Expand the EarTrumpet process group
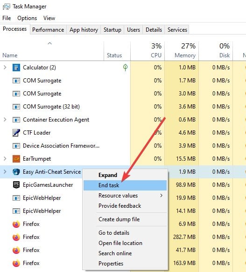The image size is (246, 272). [5, 158]
